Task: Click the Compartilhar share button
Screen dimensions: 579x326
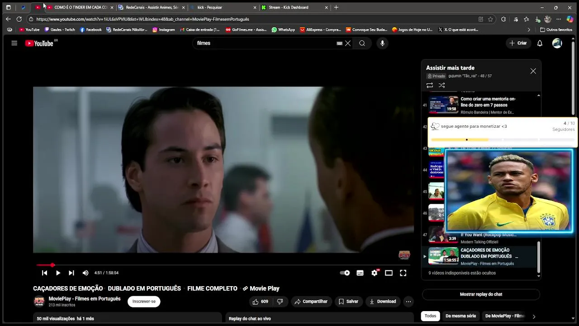Action: point(311,302)
